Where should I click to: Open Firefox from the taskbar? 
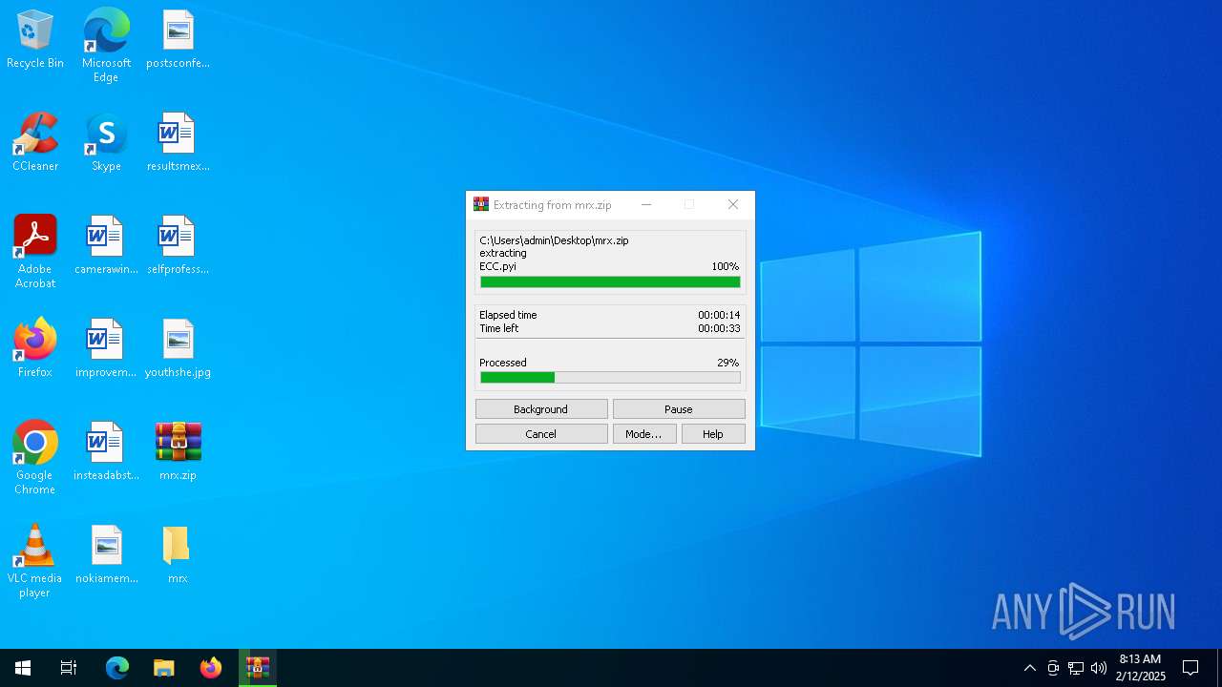coord(211,668)
